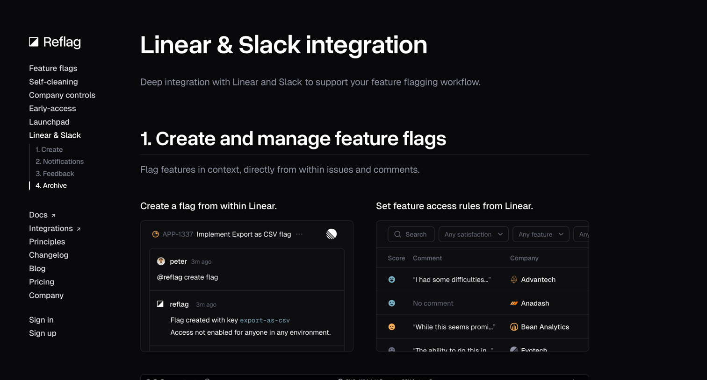
Task: Click the score emoji in Advantech row
Action: click(392, 280)
